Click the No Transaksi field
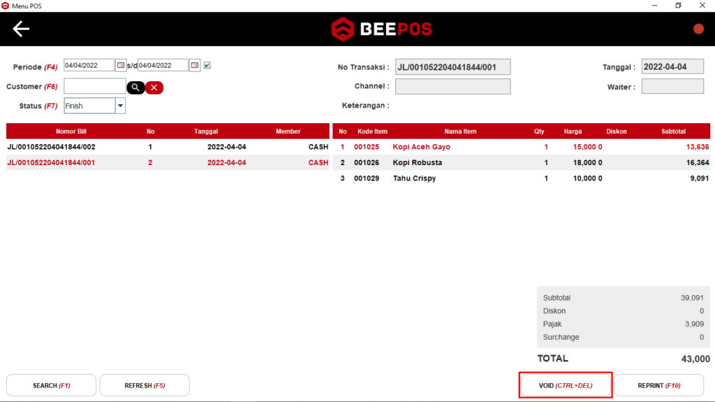 (452, 67)
